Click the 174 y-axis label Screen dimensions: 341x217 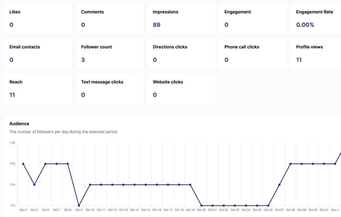12,185
